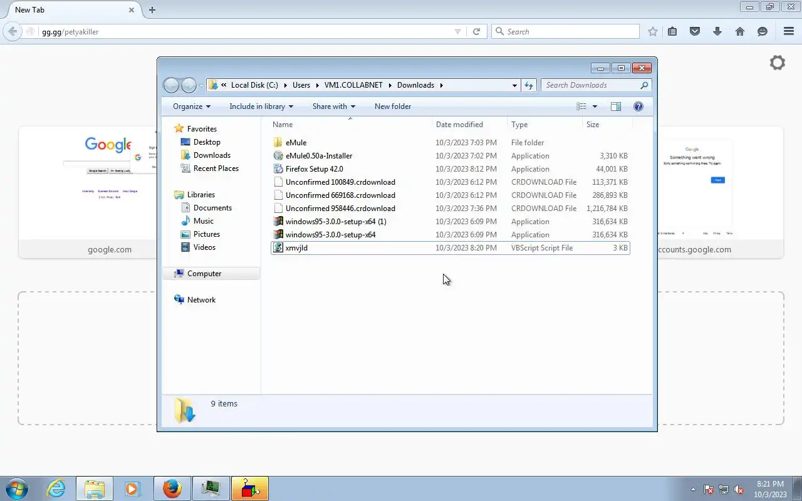
Task: Open the Pictures library
Action: click(206, 234)
